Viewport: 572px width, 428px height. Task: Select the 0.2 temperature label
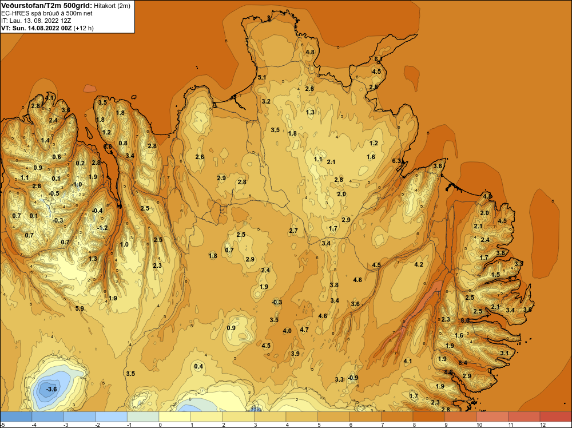pyautogui.click(x=80, y=163)
